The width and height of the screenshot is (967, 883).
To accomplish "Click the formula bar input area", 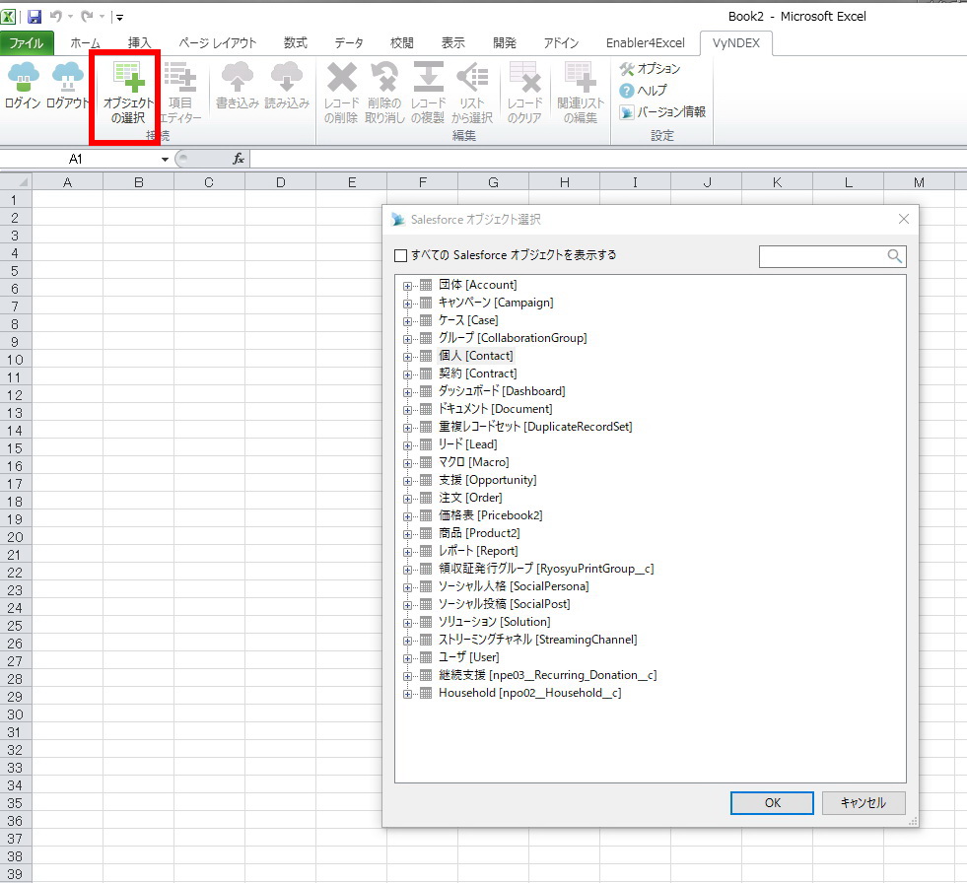I will tap(608, 159).
